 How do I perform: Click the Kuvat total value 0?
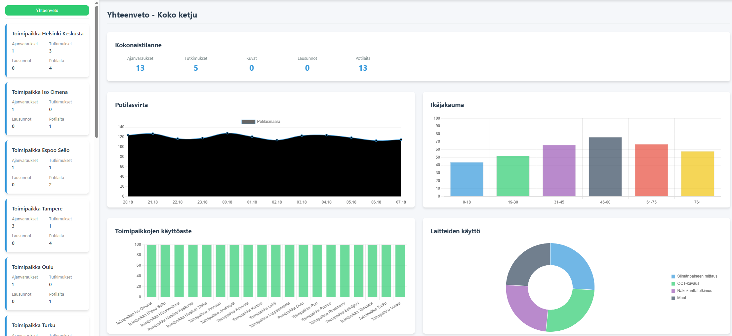point(252,68)
